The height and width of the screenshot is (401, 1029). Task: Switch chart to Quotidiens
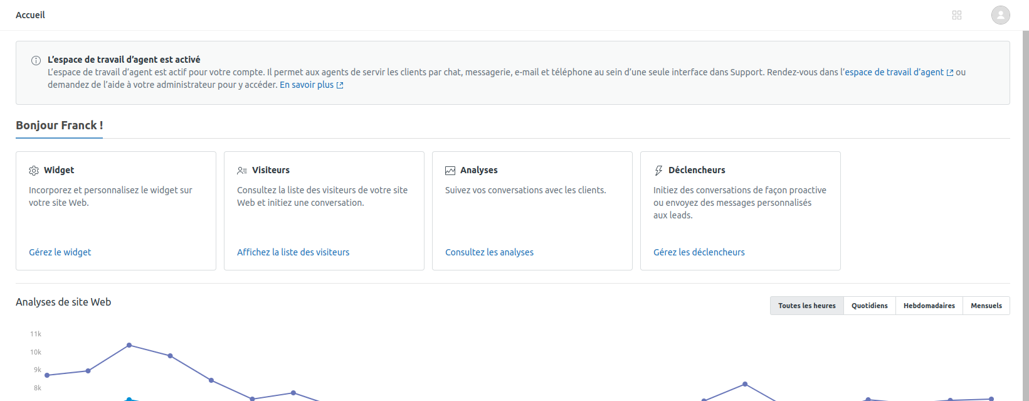(869, 306)
